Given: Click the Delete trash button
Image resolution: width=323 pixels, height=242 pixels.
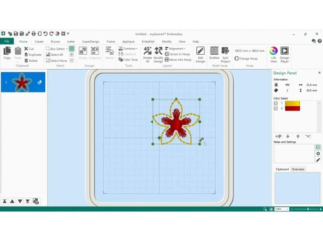Looking at the screenshot, I should pyautogui.click(x=31, y=61).
